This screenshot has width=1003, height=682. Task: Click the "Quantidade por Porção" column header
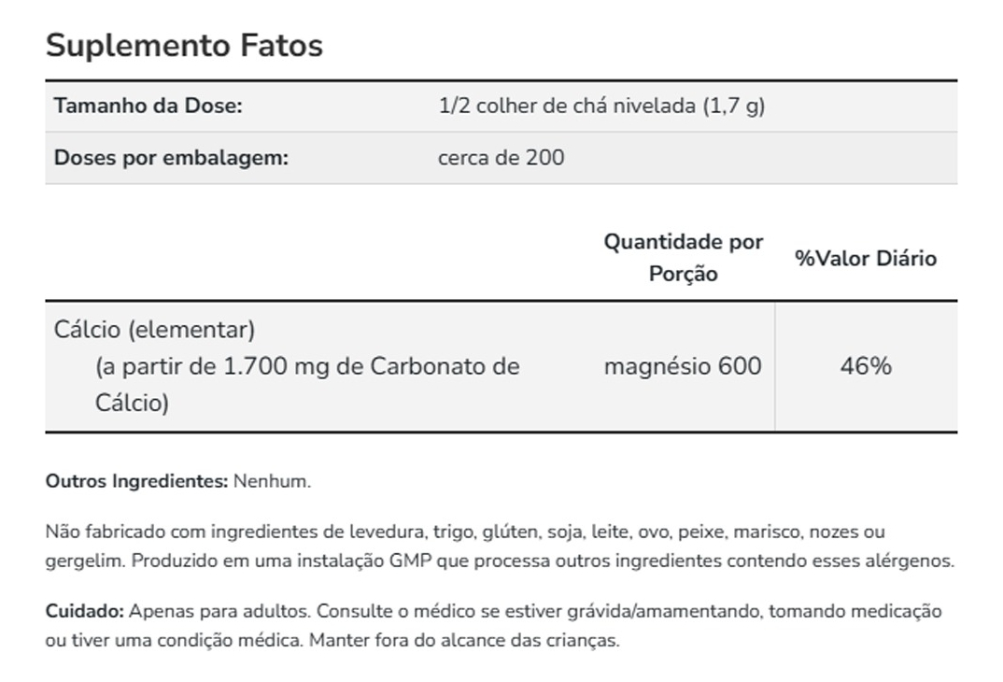683,258
